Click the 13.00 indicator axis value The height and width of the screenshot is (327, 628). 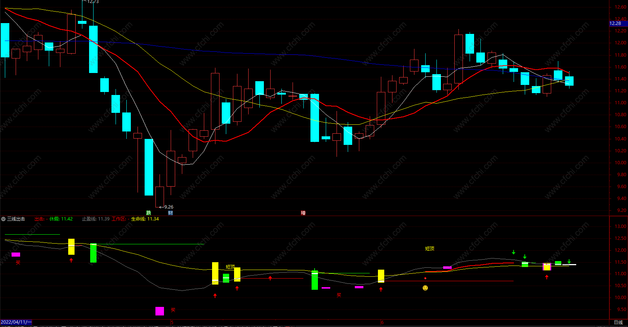click(621, 226)
